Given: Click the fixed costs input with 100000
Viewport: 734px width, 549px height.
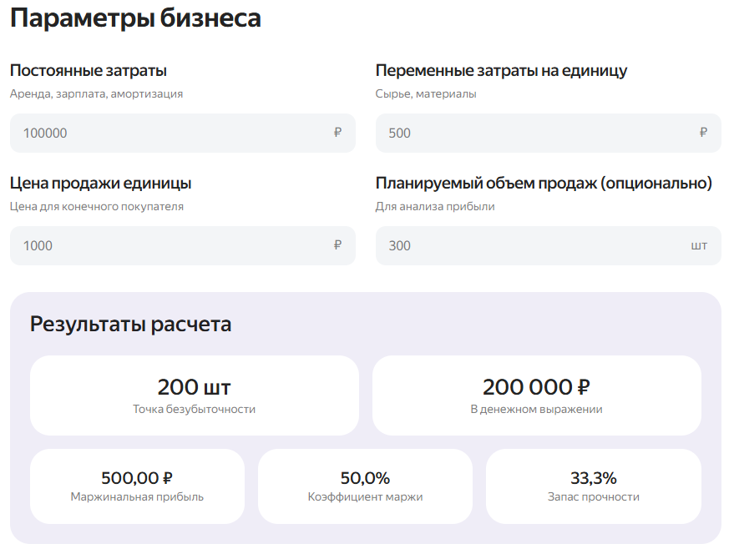Looking at the screenshot, I should (167, 133).
